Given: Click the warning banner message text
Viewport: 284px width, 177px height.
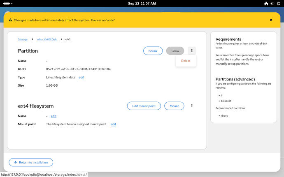Looking at the screenshot, I should (x=65, y=20).
